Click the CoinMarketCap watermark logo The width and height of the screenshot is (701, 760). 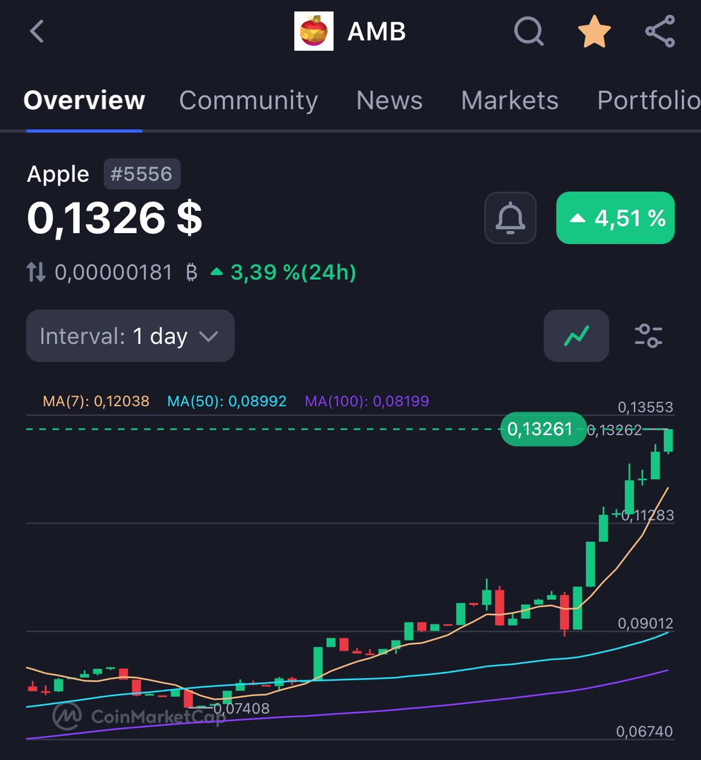point(65,718)
